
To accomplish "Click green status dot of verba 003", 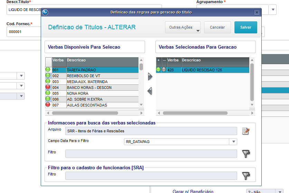I will coord(48,81).
